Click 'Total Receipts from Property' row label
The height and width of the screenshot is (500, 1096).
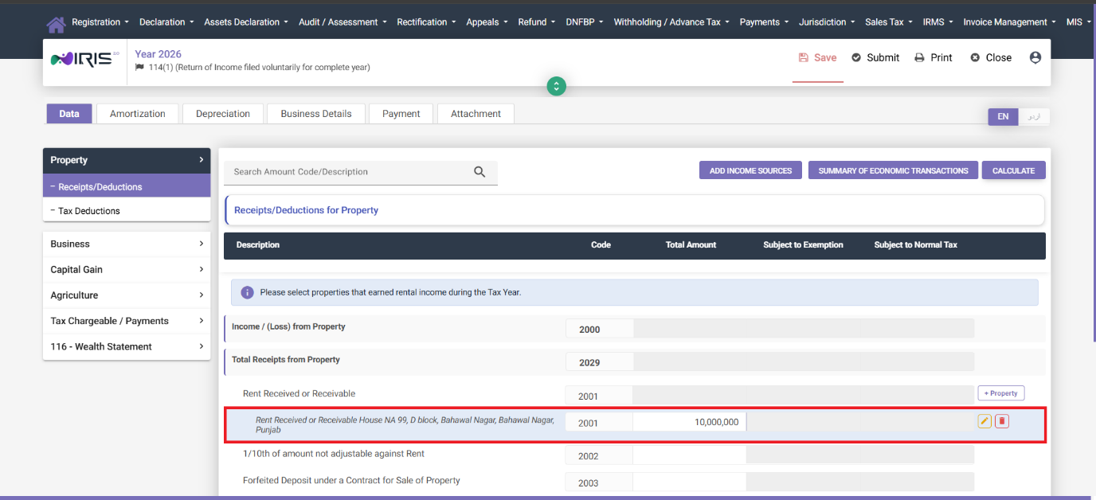coord(285,360)
